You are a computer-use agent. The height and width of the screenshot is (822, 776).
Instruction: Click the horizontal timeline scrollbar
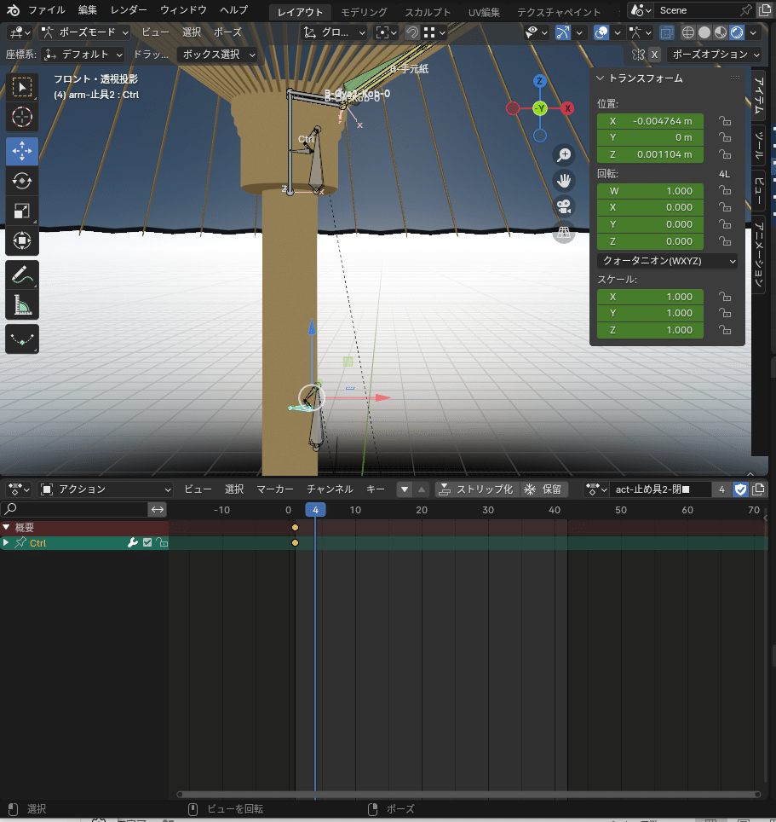pos(468,794)
